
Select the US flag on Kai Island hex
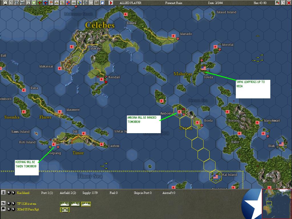(x=216, y=176)
